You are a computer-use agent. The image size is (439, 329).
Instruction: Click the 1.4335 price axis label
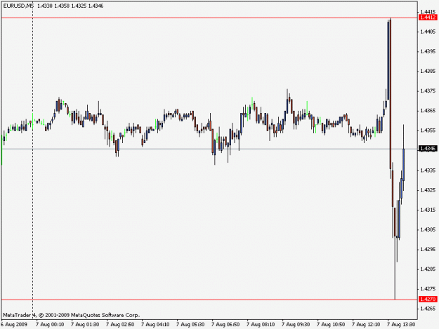(428, 170)
